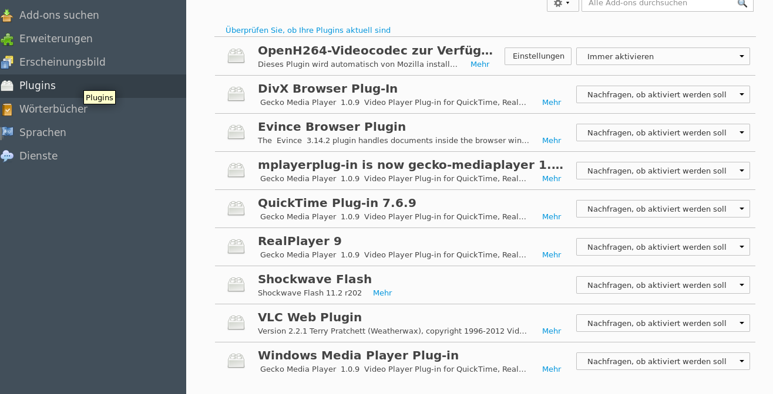773x394 pixels.
Task: Select the 'Shockwave Flash' plugin title
Action: pyautogui.click(x=315, y=279)
